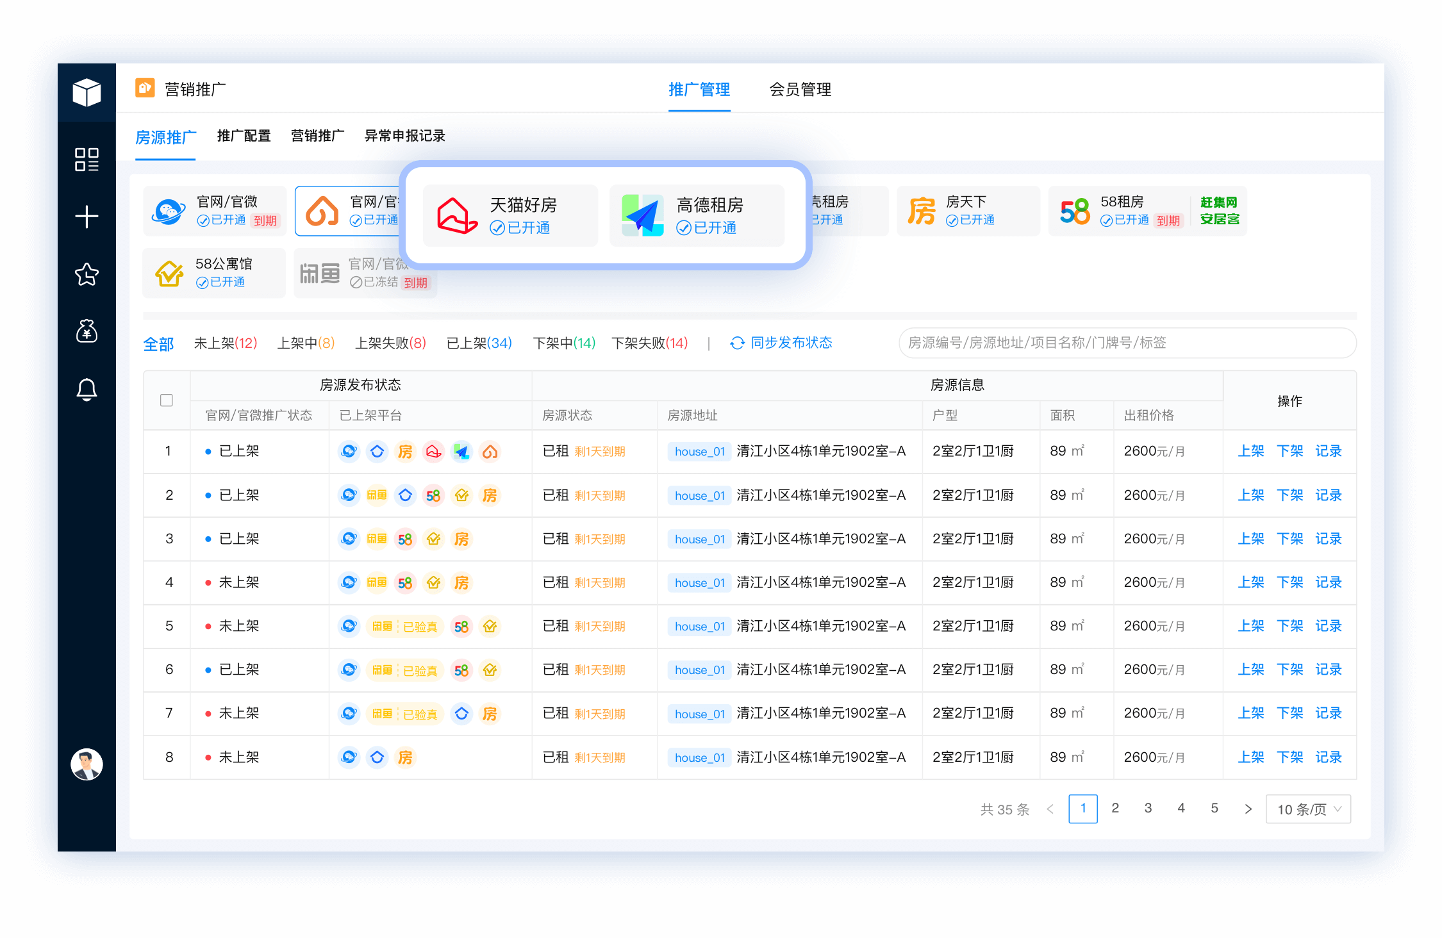
Task: Open notifications bell in sidebar
Action: pos(87,389)
